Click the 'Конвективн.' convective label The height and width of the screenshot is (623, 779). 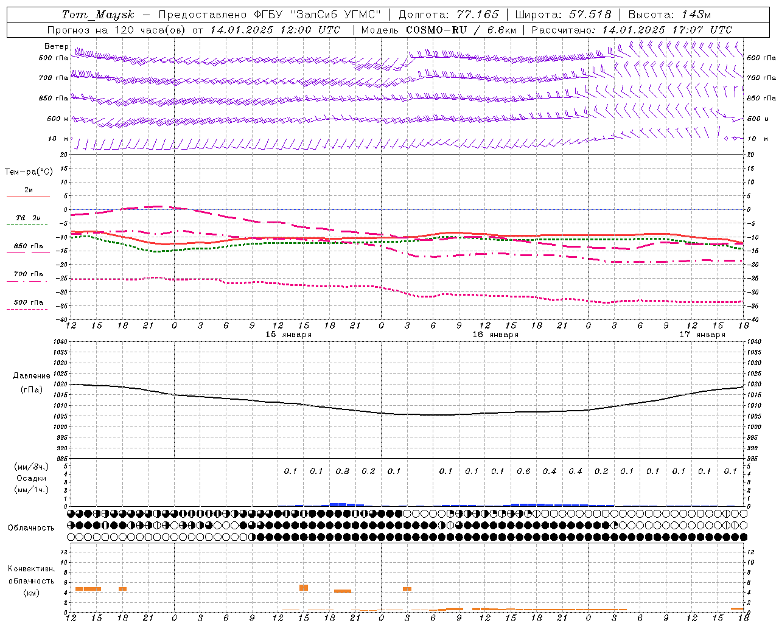click(x=32, y=569)
